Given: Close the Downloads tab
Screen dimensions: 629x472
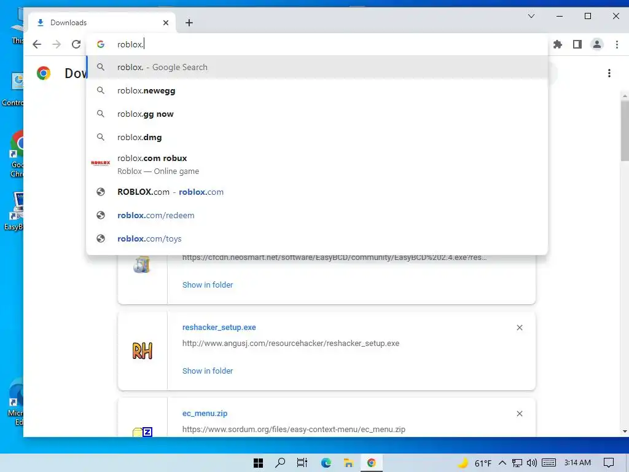Looking at the screenshot, I should (166, 23).
